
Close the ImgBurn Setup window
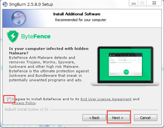tap(154, 3)
